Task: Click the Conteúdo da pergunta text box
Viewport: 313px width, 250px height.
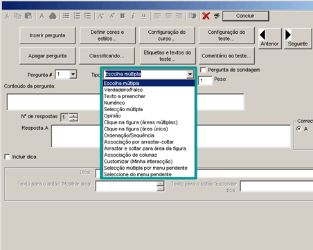Action: coord(125,102)
